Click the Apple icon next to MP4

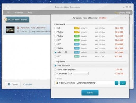[x=66, y=52]
